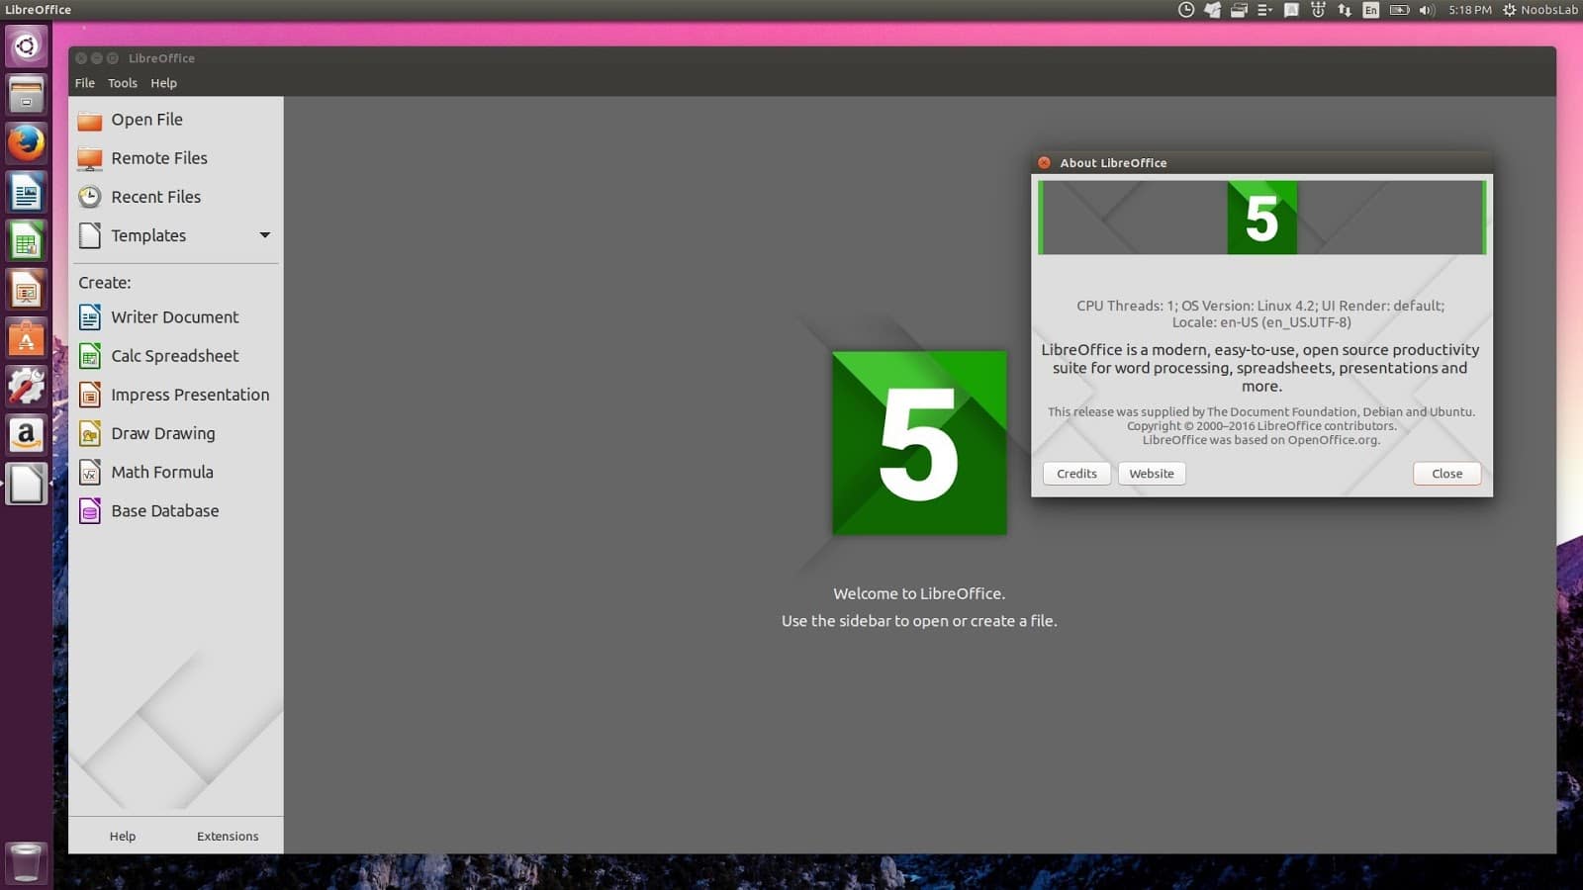This screenshot has height=890, width=1583.
Task: Click the Impress Presentation icon
Action: tap(90, 395)
